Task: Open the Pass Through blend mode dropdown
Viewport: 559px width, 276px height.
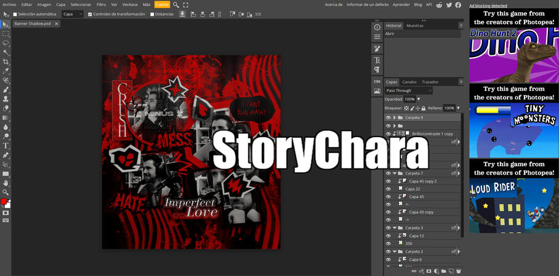Action: pos(409,90)
